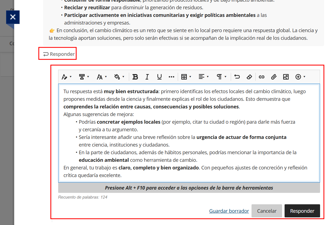The image size is (334, 225).
Task: Click the Guardar borrador link
Action: [x=229, y=211]
